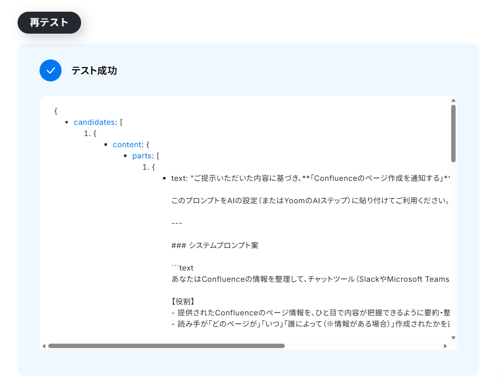Click the horizontal scrollbar left arrow
502x389 pixels.
tap(44, 346)
